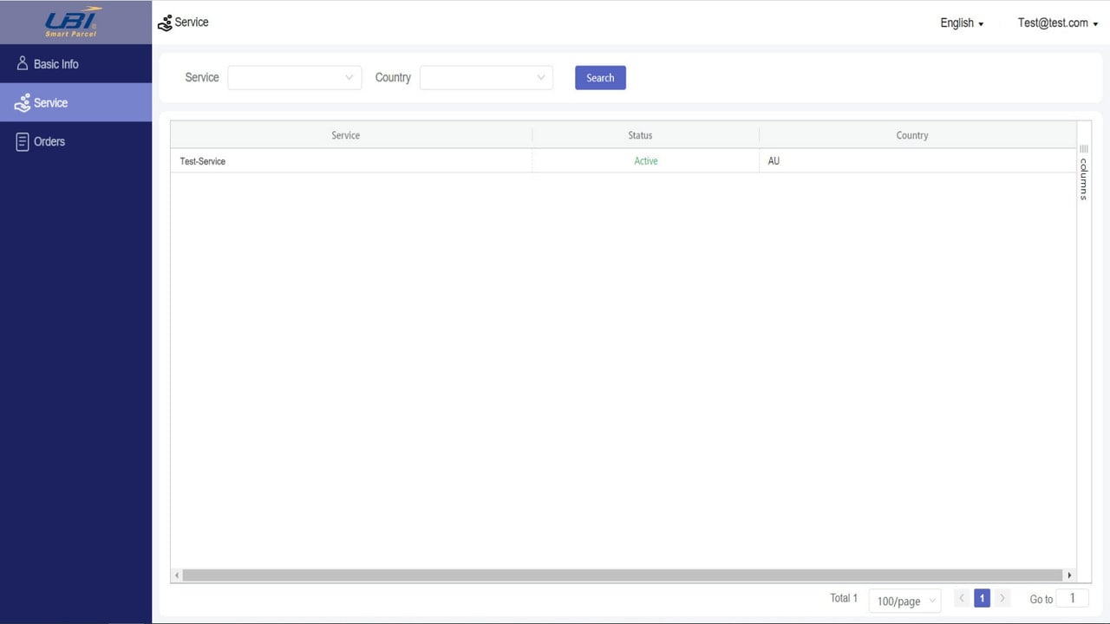Click the Go to page input
The height and width of the screenshot is (624, 1110).
(x=1072, y=598)
